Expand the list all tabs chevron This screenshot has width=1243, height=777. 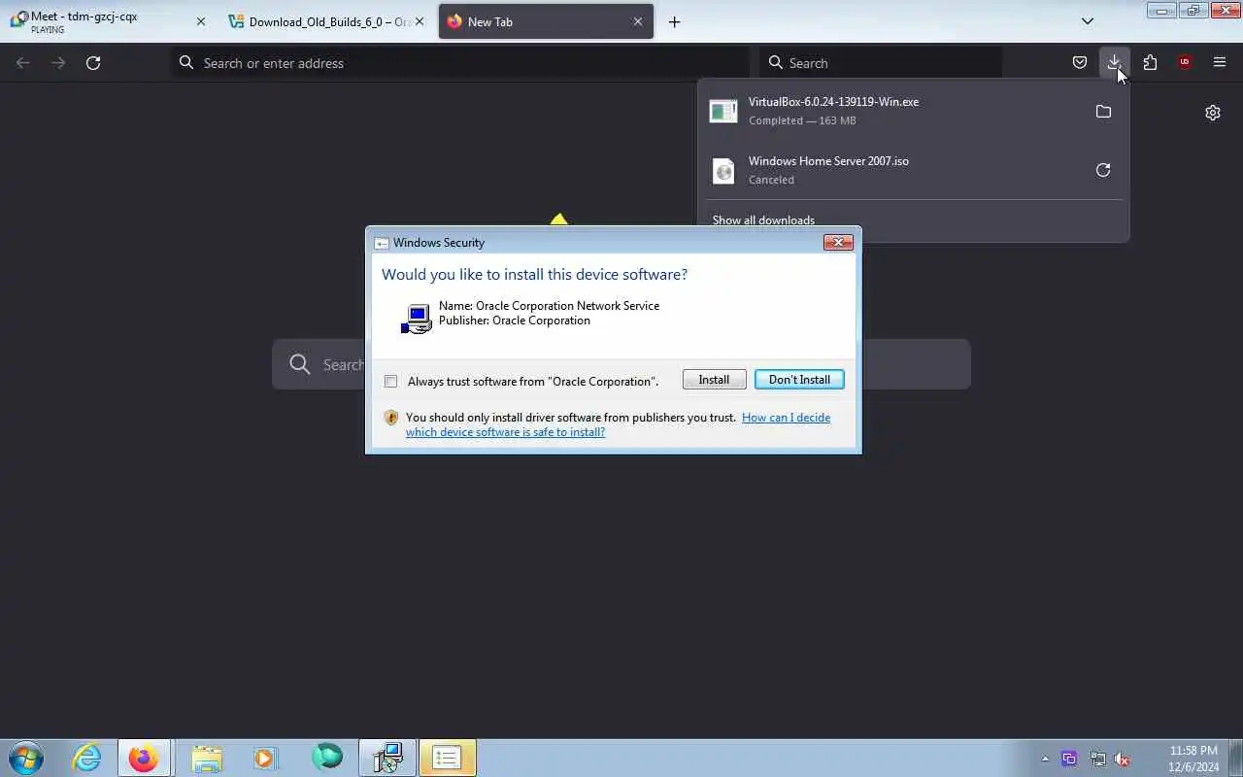pos(1088,21)
